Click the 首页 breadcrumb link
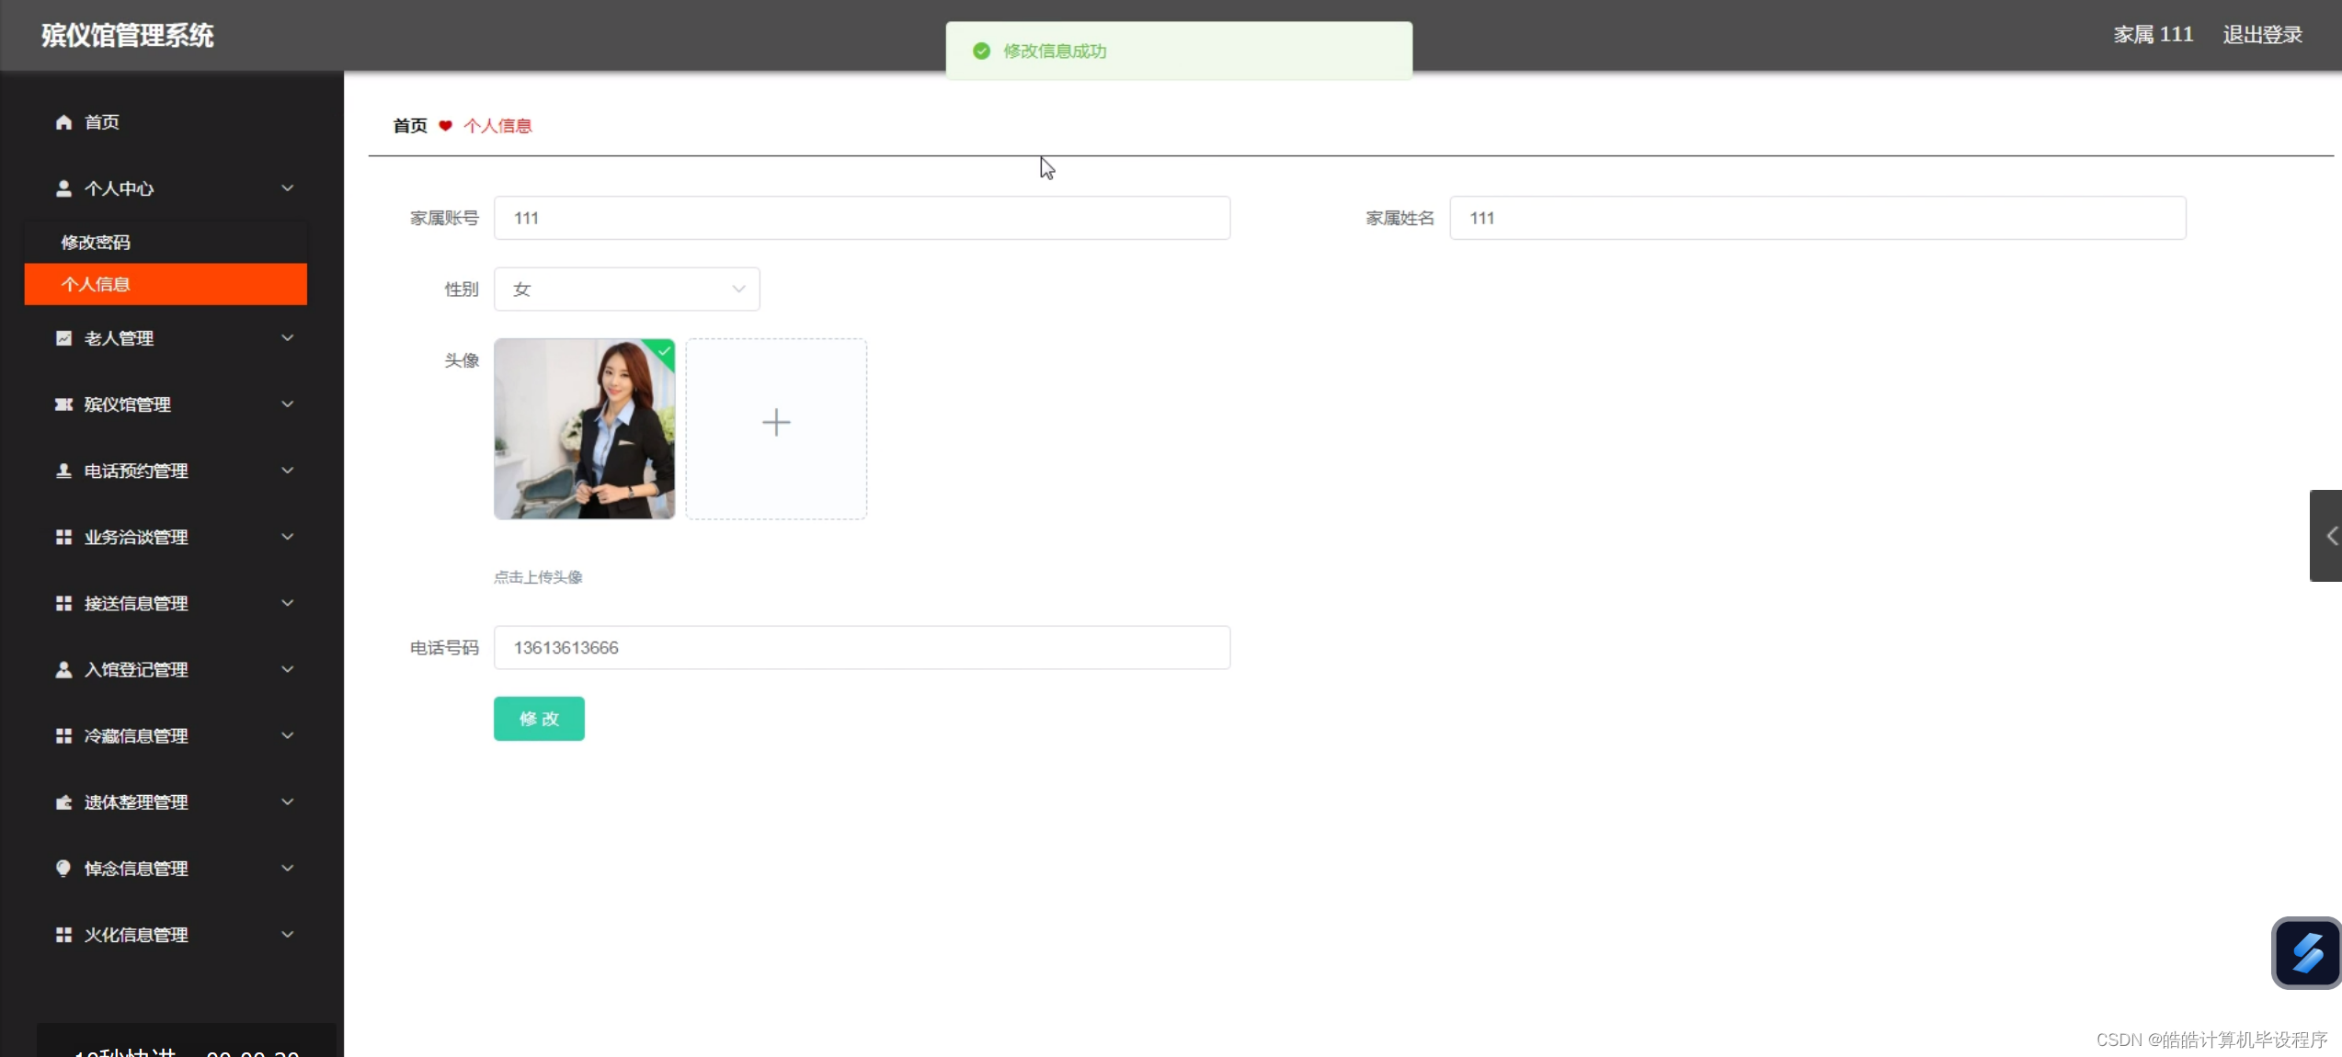The image size is (2342, 1057). (410, 126)
